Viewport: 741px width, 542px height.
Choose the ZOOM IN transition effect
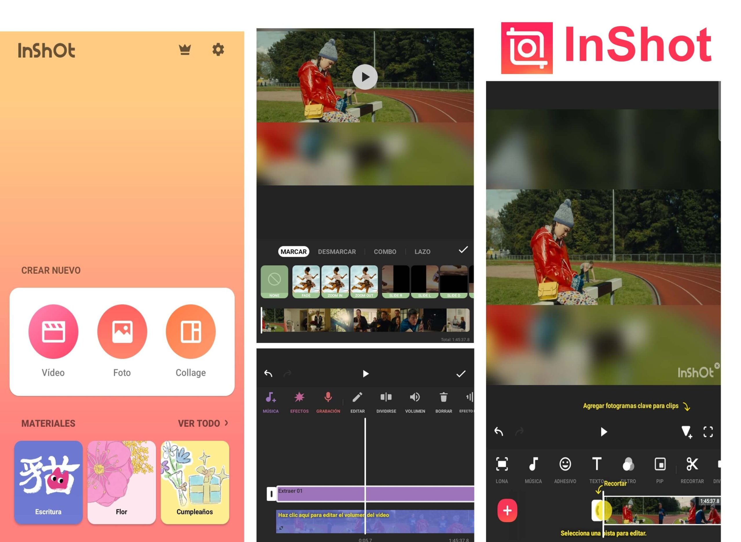click(x=335, y=281)
